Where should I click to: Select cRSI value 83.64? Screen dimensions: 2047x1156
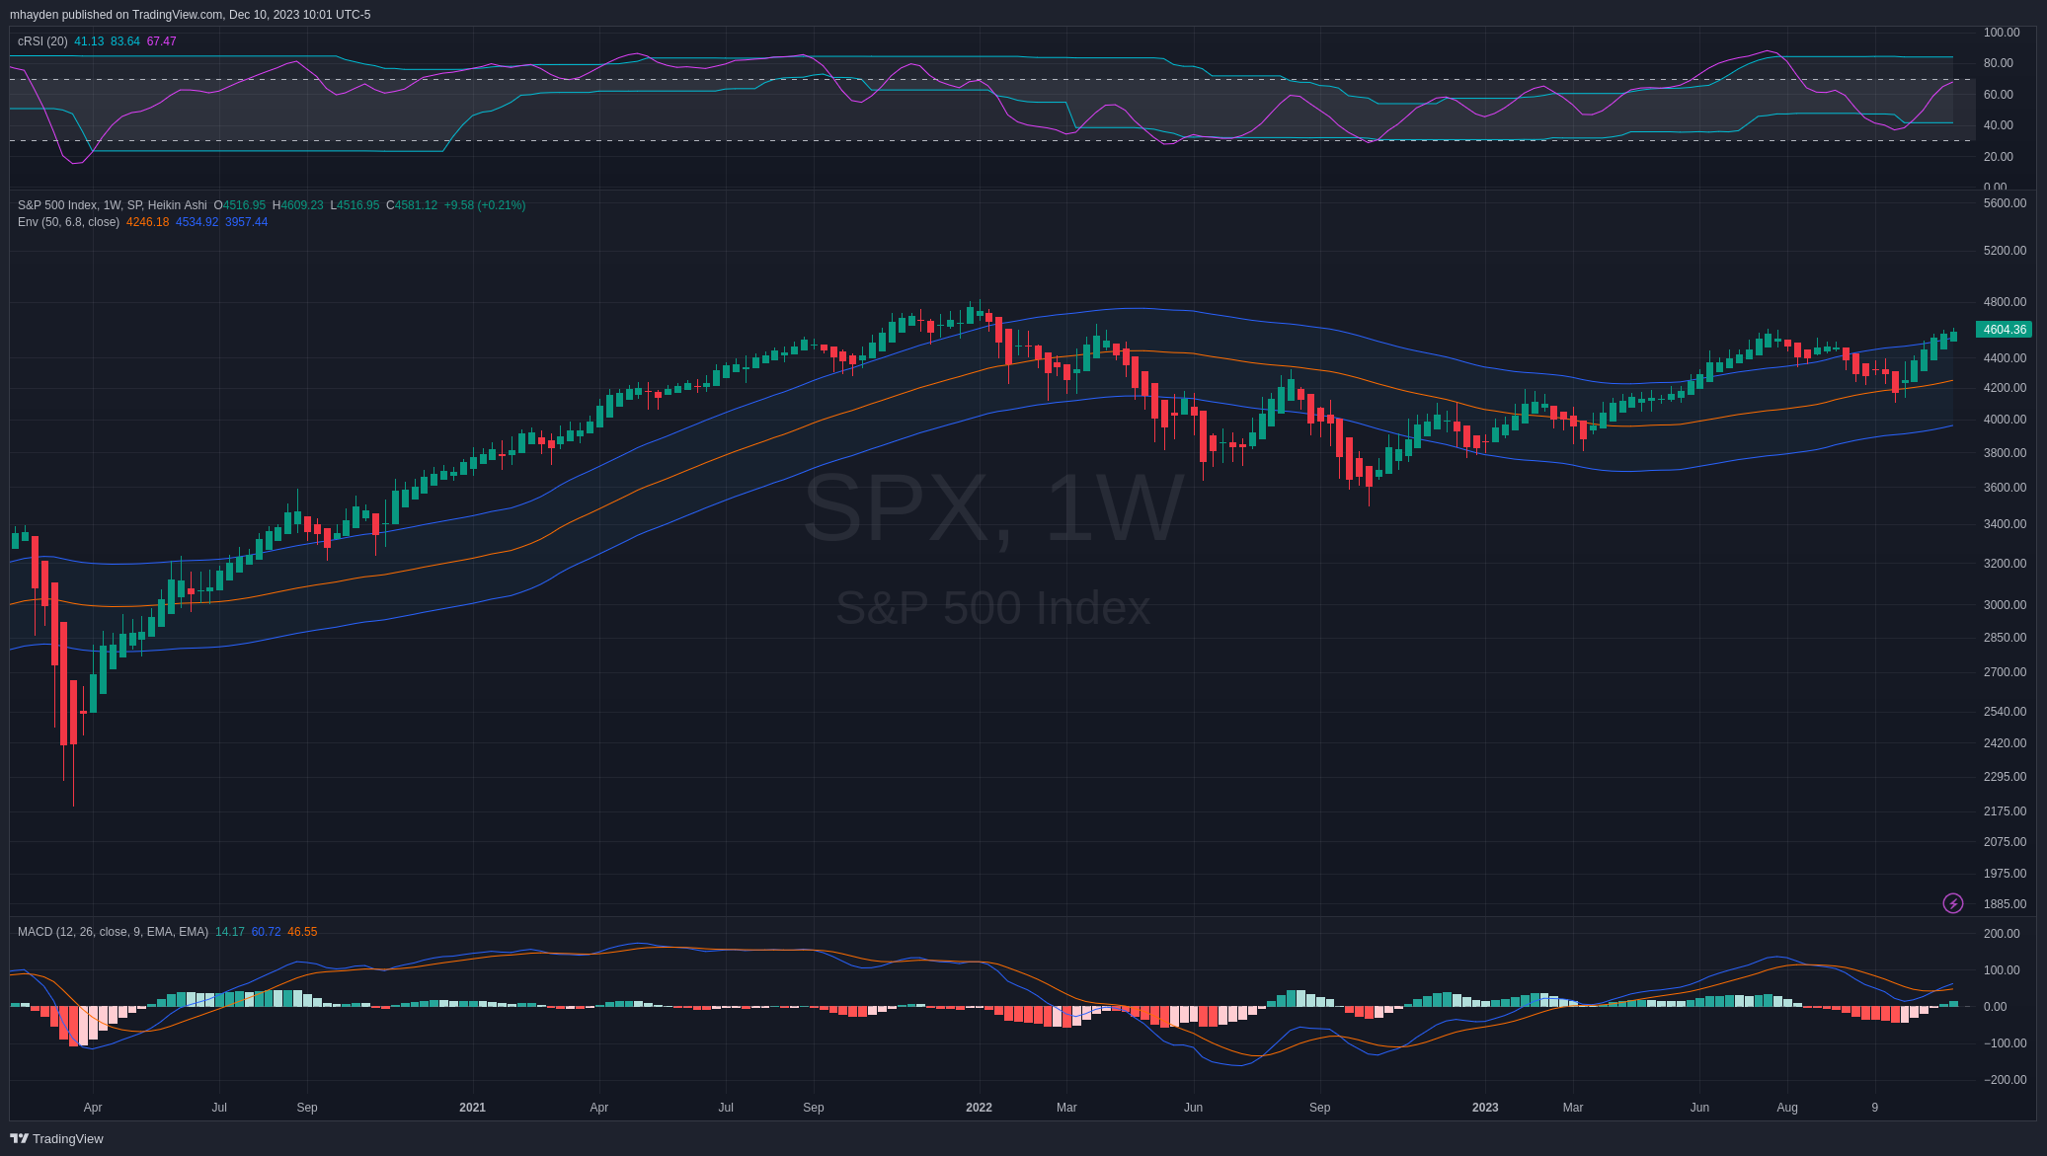coord(125,41)
